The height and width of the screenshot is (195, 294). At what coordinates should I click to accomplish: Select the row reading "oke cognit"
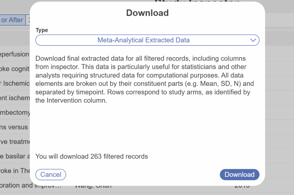click(x=15, y=69)
